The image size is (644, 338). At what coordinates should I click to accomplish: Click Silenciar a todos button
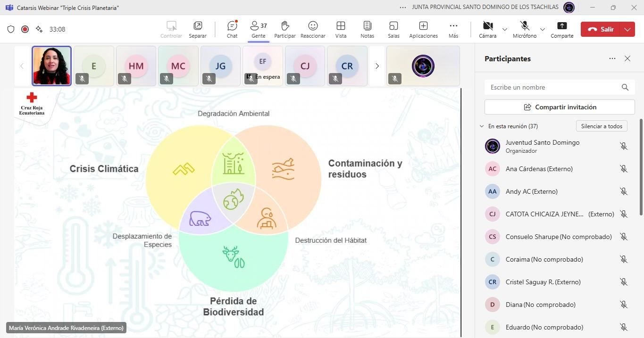pyautogui.click(x=602, y=126)
